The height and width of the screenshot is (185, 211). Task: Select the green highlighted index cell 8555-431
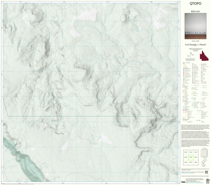tap(191, 157)
